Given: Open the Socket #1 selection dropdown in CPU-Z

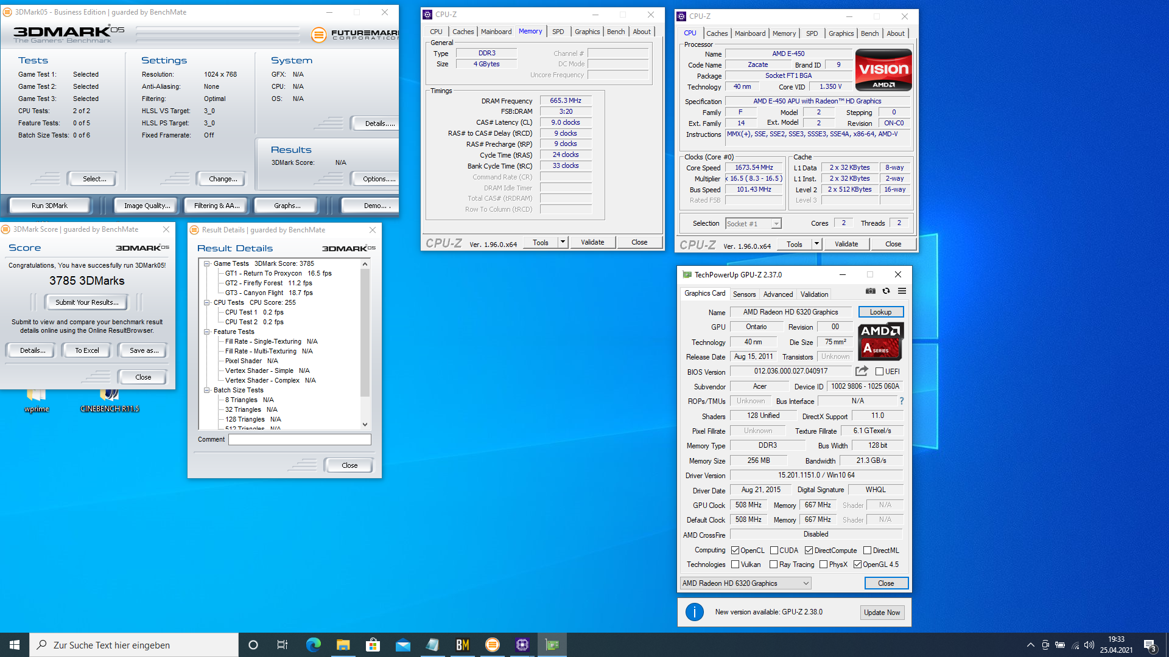Looking at the screenshot, I should (753, 223).
